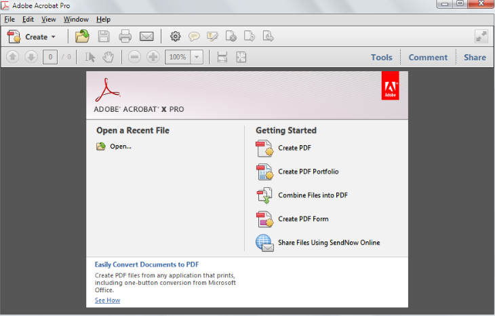Click Easily Convert Documents to PDF heading

click(146, 264)
